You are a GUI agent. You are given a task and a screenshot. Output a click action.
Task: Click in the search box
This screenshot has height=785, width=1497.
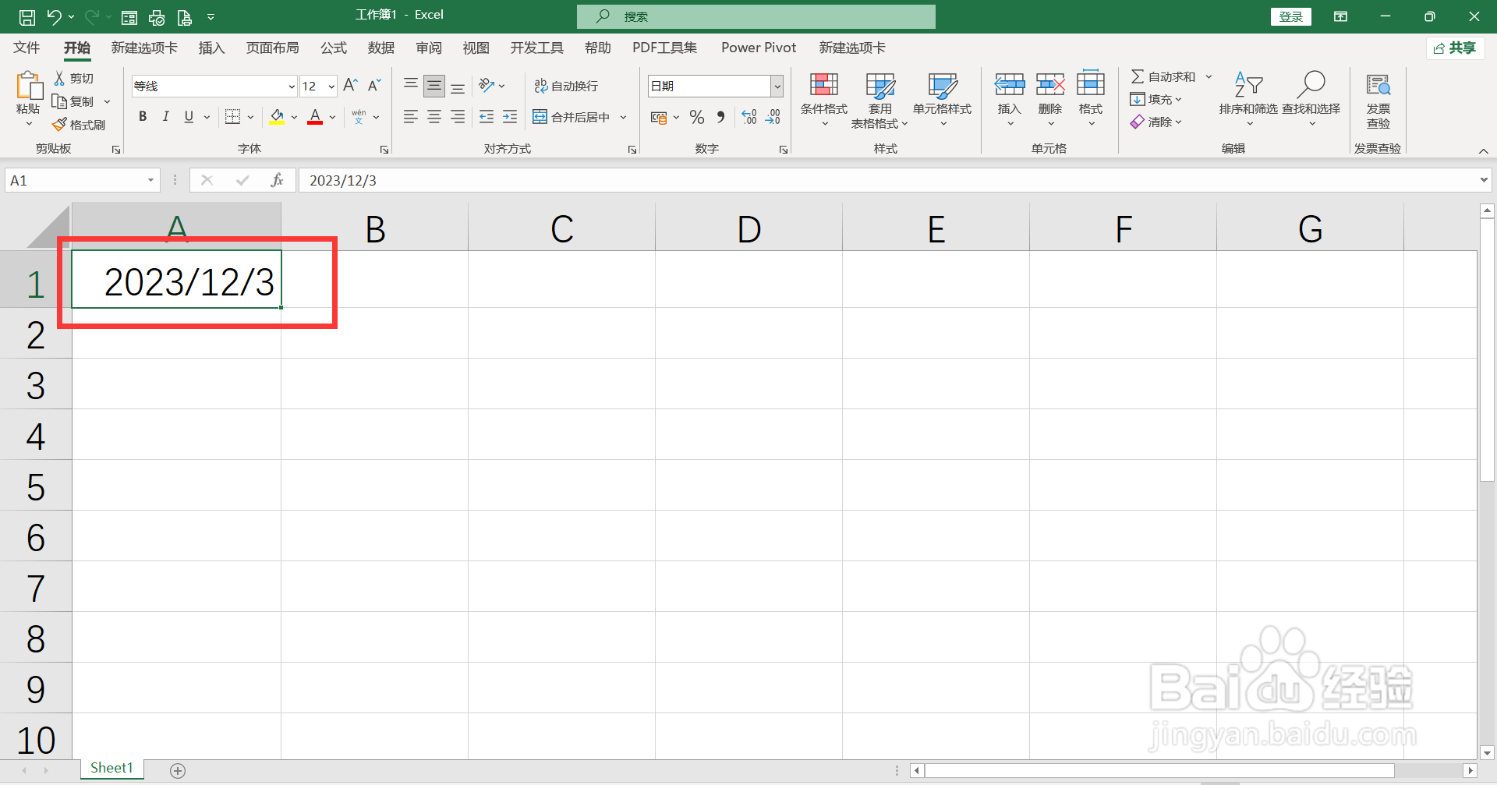[x=756, y=16]
